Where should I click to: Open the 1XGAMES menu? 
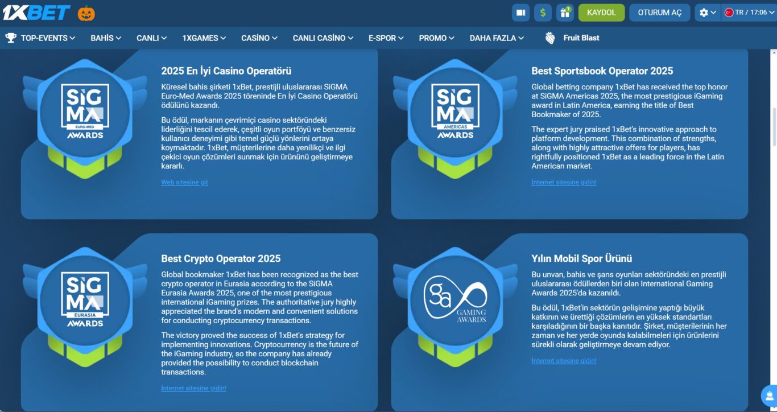[x=204, y=38]
